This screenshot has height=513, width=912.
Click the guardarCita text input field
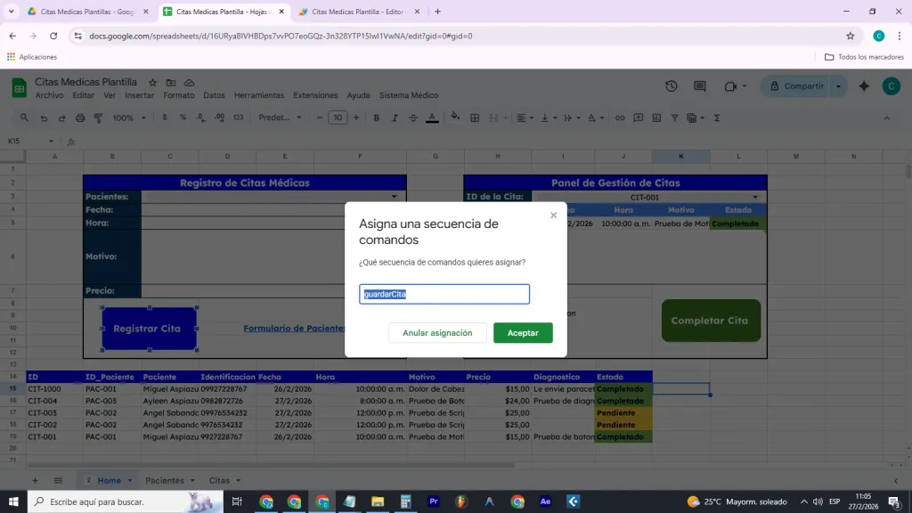click(444, 294)
